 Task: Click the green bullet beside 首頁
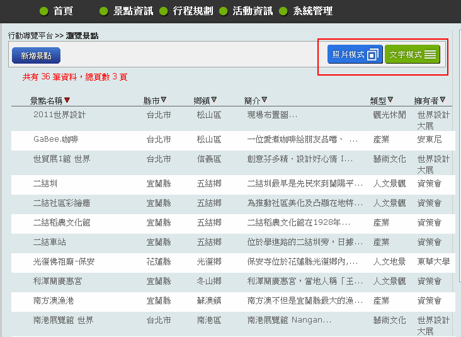(x=44, y=11)
